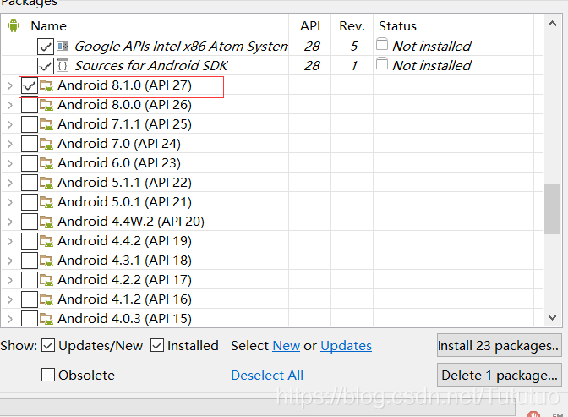
Task: Check the Android 8.0.0 (API 26) checkbox
Action: (x=30, y=105)
